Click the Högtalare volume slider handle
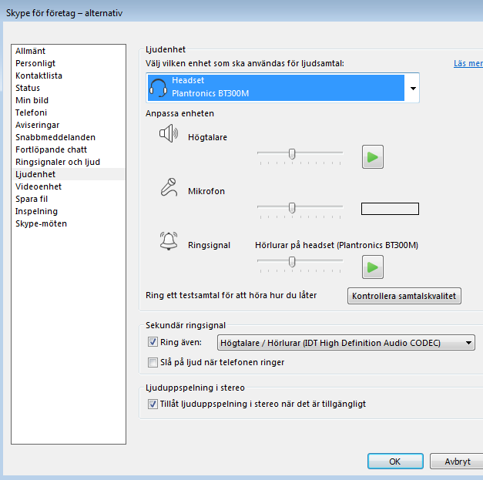The width and height of the screenshot is (483, 480). coord(292,154)
